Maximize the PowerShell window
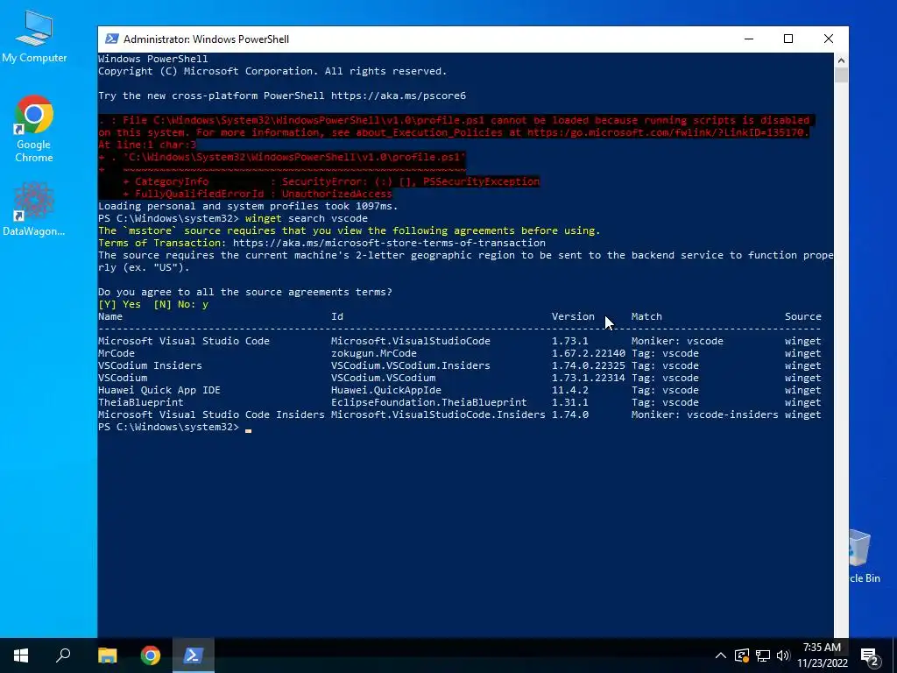 point(788,39)
